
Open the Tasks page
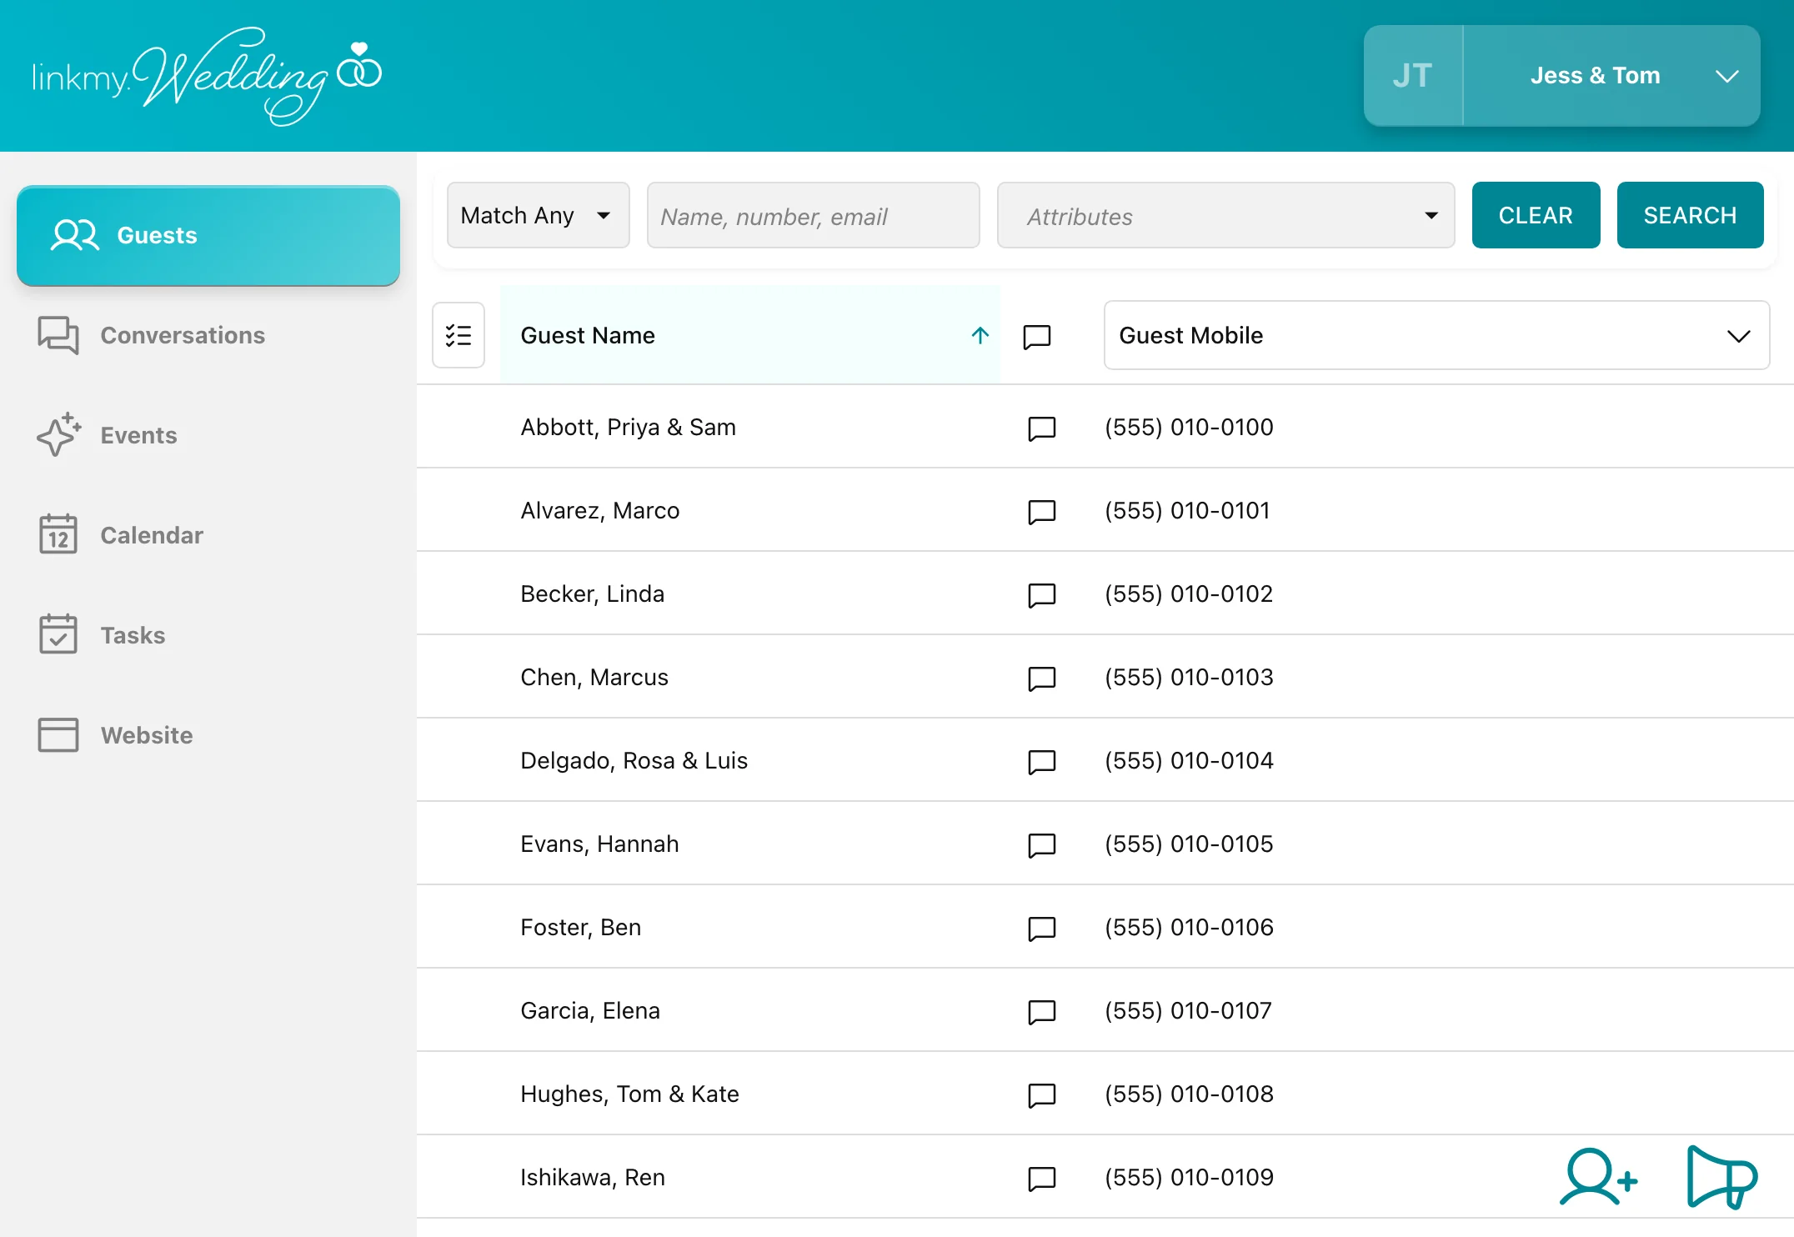click(x=102, y=635)
